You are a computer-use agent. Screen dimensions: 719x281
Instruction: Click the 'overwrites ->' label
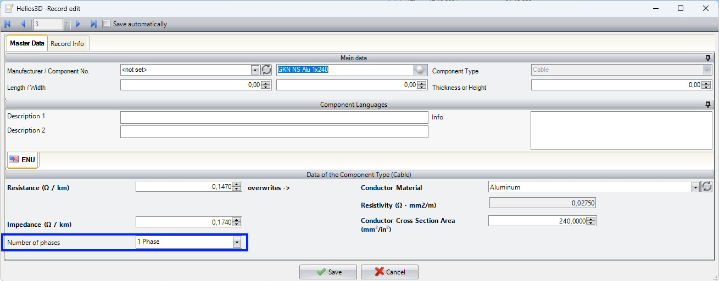point(269,187)
